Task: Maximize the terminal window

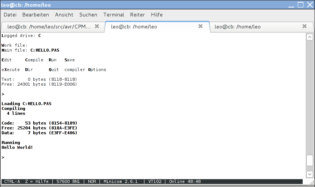Action: click(x=300, y=4)
